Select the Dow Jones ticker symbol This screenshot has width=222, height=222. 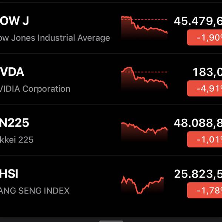coord(14,21)
